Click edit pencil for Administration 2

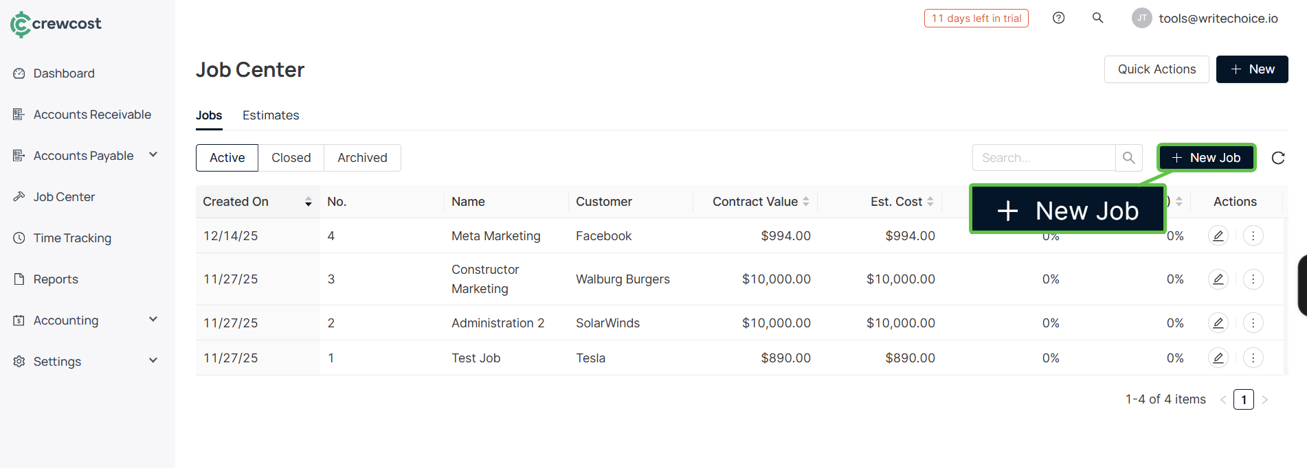pyautogui.click(x=1218, y=323)
